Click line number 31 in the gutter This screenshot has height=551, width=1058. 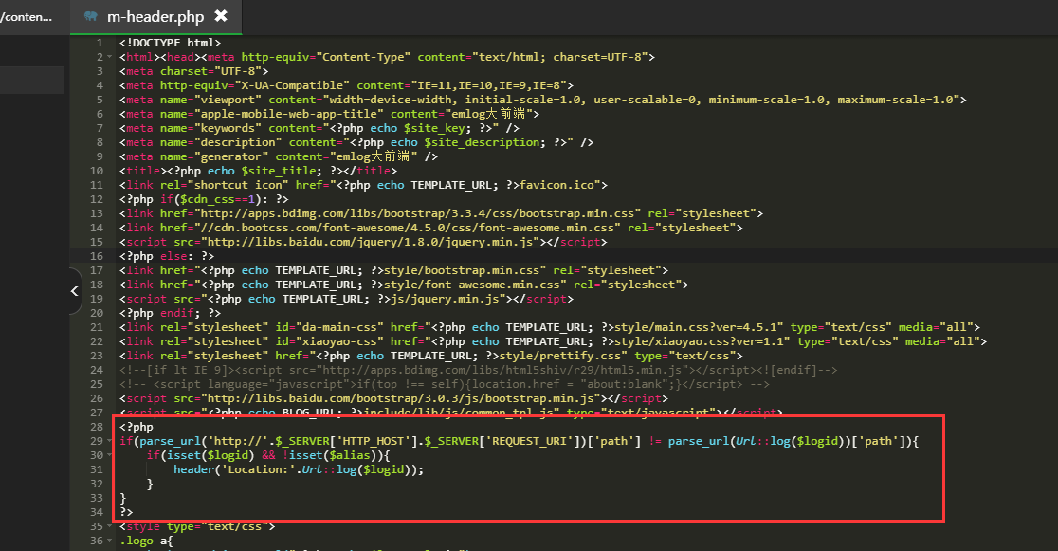coord(97,470)
